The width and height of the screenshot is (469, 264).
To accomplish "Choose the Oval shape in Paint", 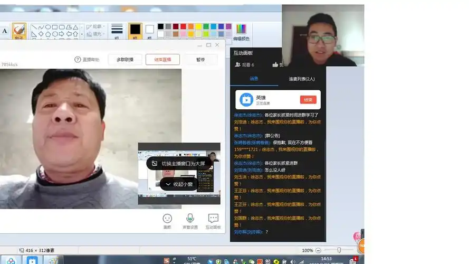I will click(x=48, y=27).
